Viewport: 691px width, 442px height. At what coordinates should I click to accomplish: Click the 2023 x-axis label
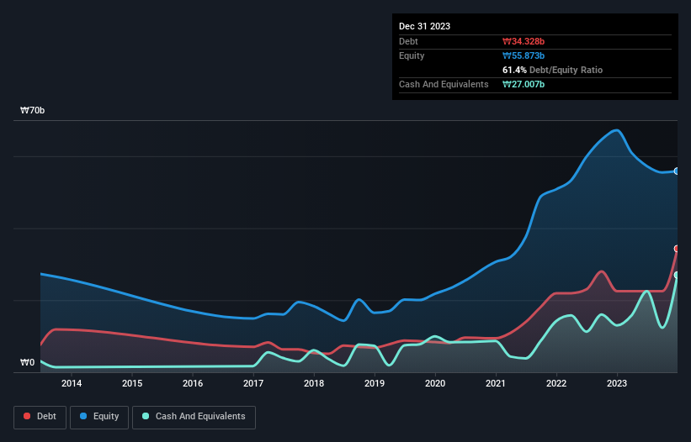pyautogui.click(x=617, y=383)
